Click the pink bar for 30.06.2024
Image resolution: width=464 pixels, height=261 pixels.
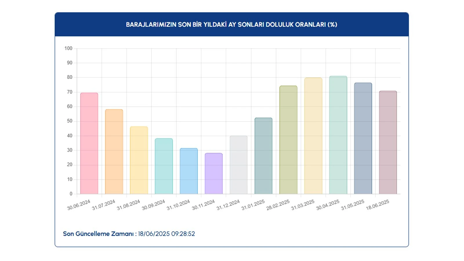[x=89, y=144]
